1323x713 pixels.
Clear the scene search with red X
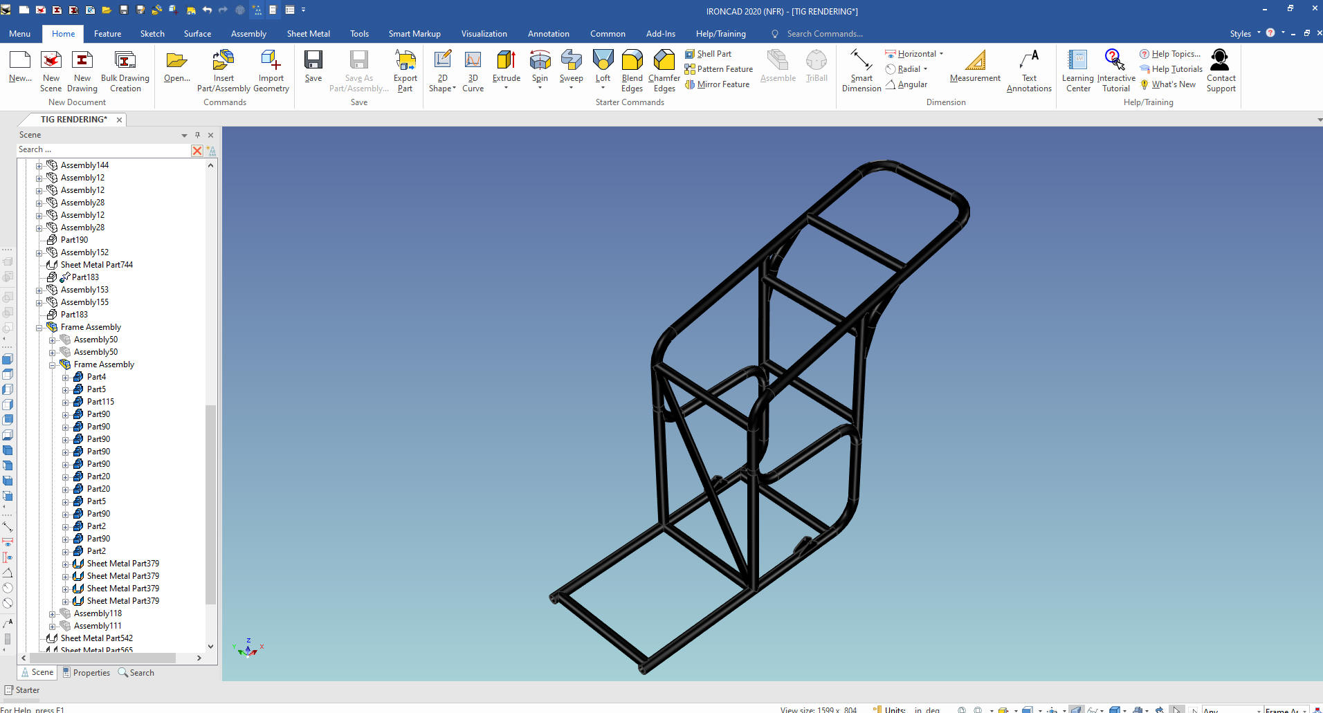point(197,150)
